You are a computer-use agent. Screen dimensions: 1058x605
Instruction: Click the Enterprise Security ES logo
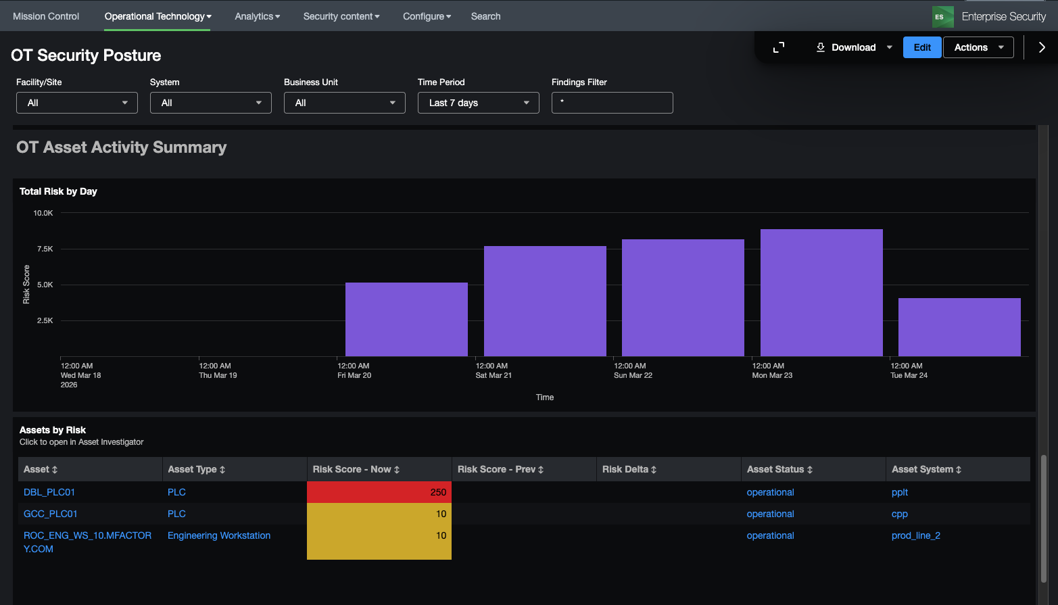coord(942,17)
